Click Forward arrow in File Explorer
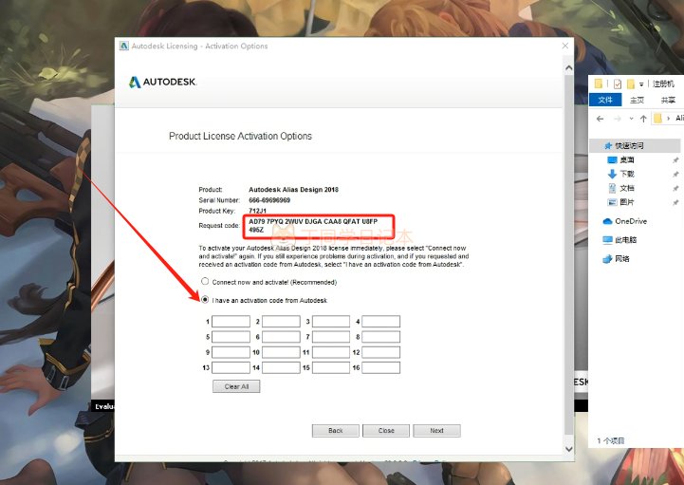Screen dimensions: 684x485 click(618, 119)
